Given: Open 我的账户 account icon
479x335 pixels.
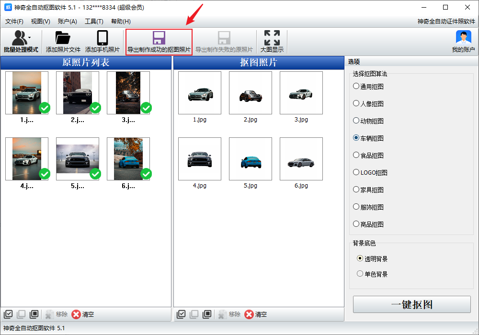Looking at the screenshot, I should pyautogui.click(x=463, y=42).
